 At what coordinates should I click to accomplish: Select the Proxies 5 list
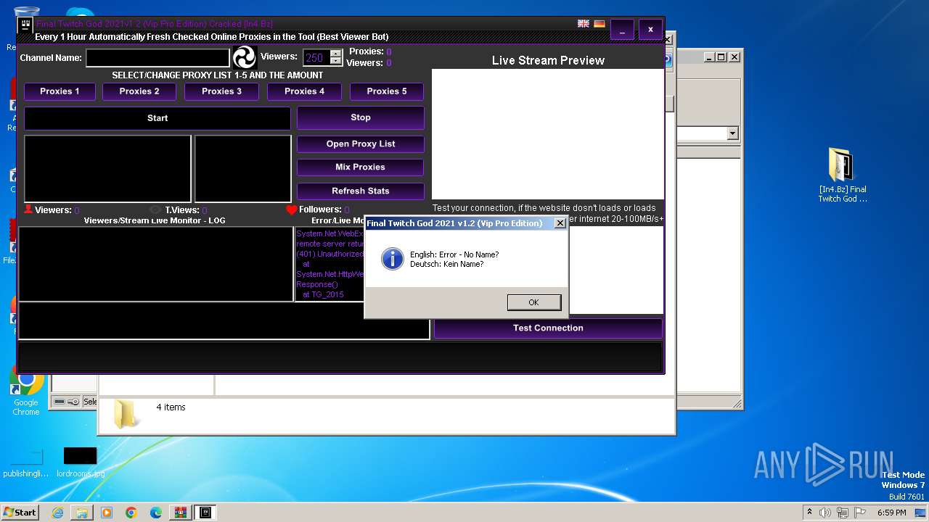(x=387, y=91)
